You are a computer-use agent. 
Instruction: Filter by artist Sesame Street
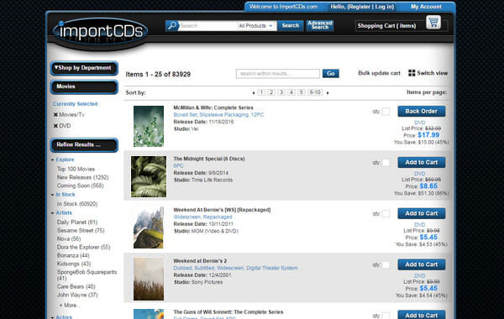click(x=81, y=231)
